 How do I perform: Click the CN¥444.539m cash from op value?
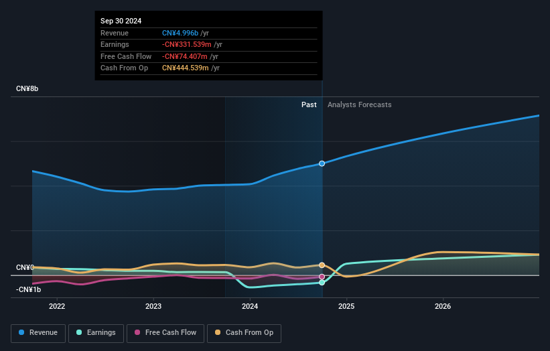185,68
